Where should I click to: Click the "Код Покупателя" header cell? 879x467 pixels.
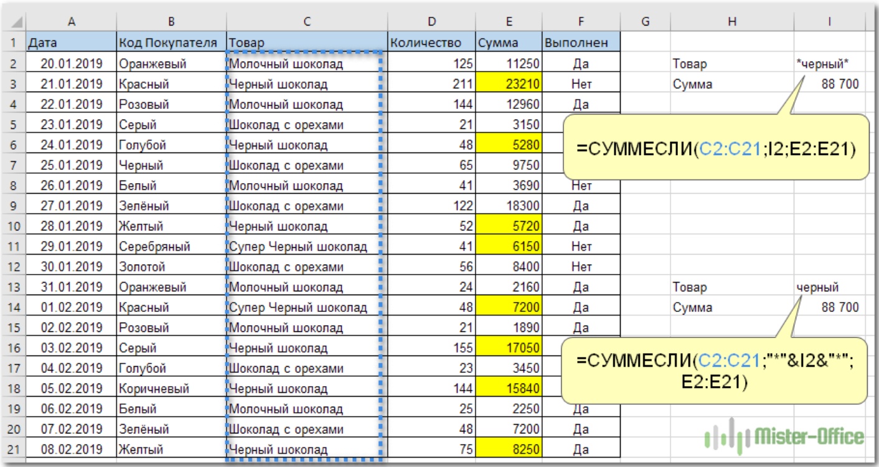(171, 43)
